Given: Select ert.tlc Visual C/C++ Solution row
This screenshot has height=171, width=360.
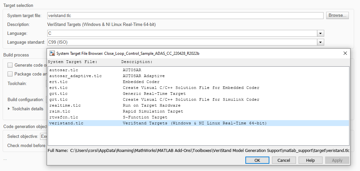Looking at the screenshot, I should (x=199, y=88).
